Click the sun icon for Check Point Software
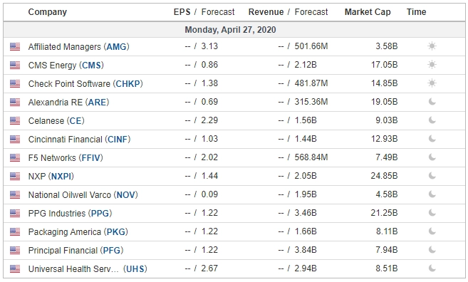468x282 pixels. [x=432, y=83]
